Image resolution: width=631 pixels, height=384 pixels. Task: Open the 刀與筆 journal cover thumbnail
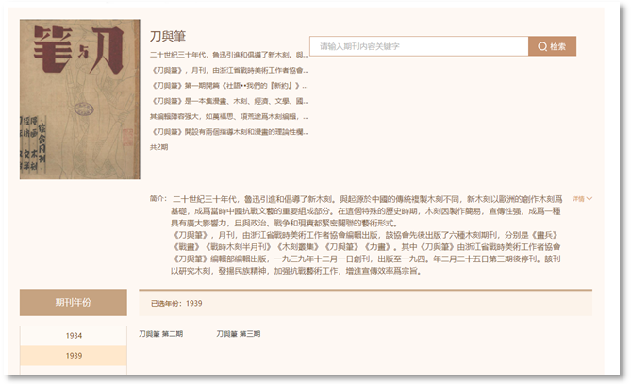pyautogui.click(x=80, y=99)
